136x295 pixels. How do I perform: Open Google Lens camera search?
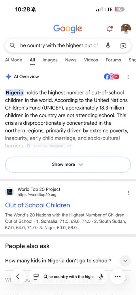pyautogui.click(x=123, y=46)
